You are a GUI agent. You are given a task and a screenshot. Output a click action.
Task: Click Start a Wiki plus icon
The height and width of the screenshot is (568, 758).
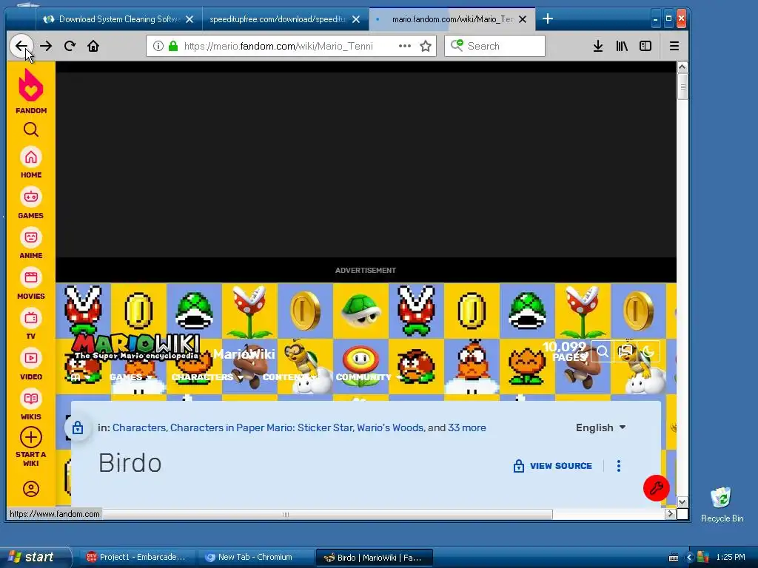pos(31,438)
